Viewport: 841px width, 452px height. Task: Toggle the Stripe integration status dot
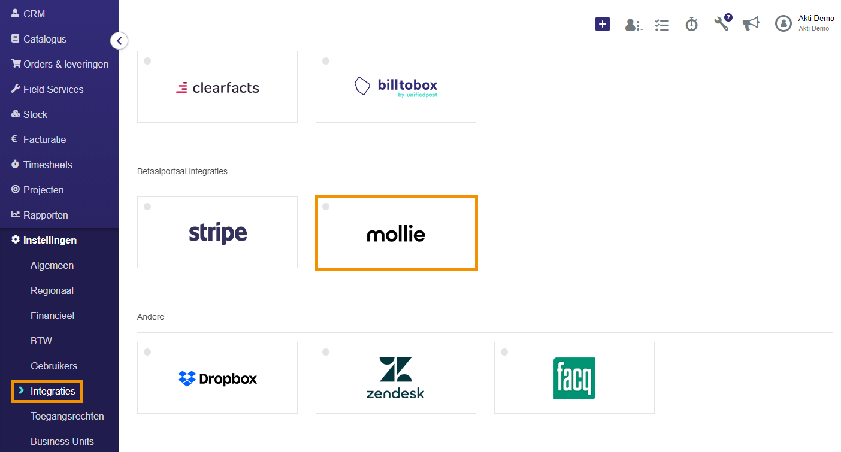click(147, 207)
